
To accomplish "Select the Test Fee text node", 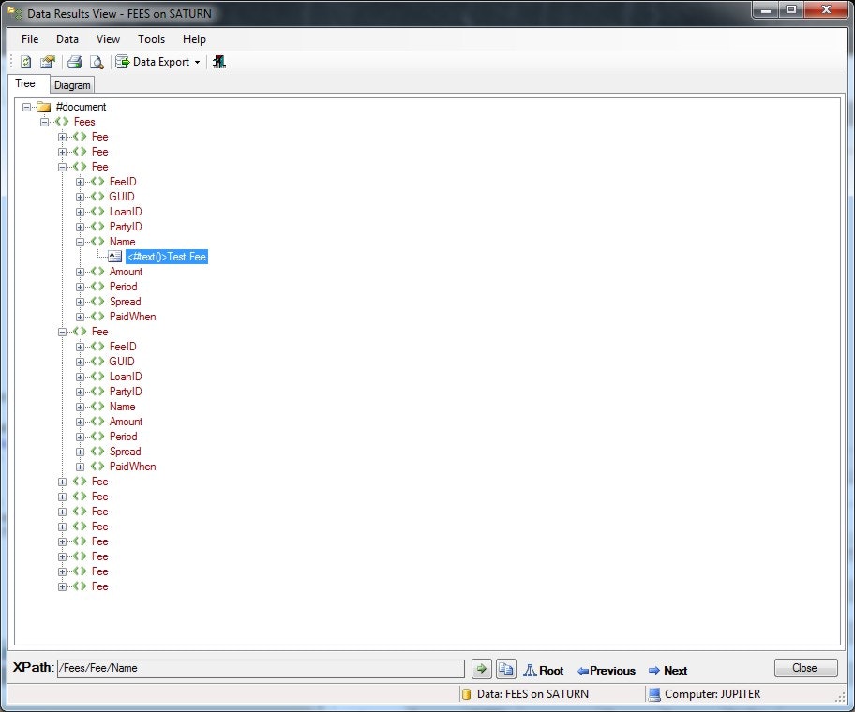I will pyautogui.click(x=166, y=257).
